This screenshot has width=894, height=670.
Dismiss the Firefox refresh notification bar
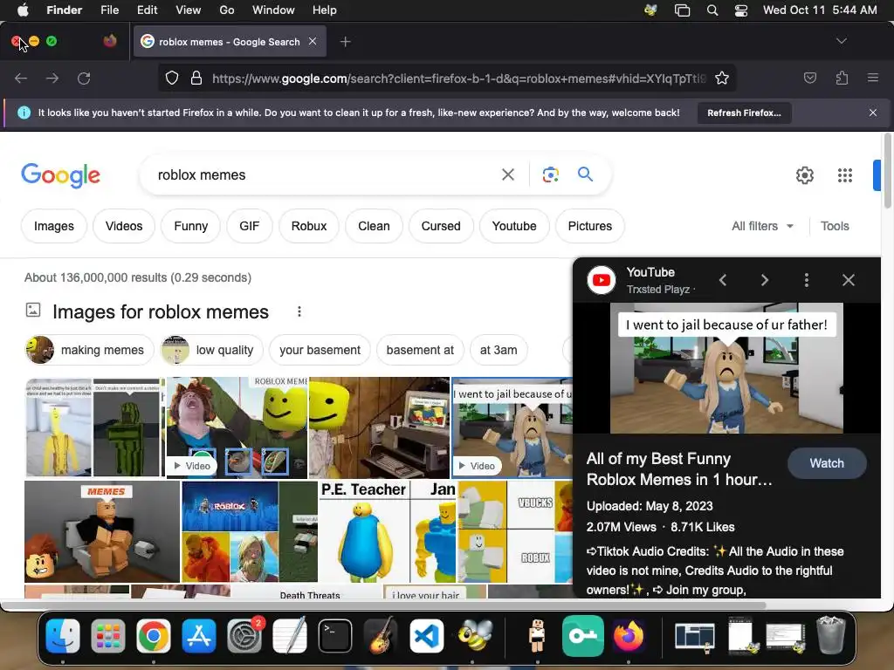pyautogui.click(x=873, y=113)
